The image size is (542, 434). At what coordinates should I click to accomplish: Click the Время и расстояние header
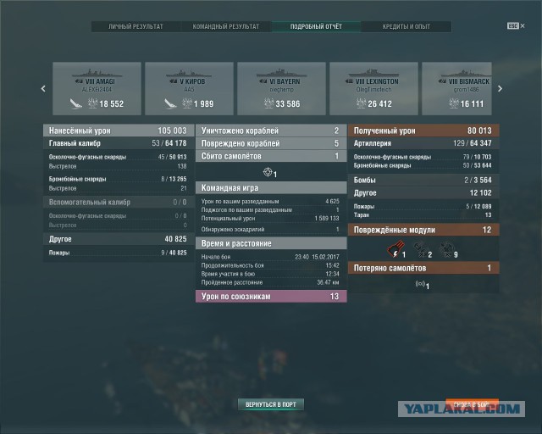(x=271, y=243)
